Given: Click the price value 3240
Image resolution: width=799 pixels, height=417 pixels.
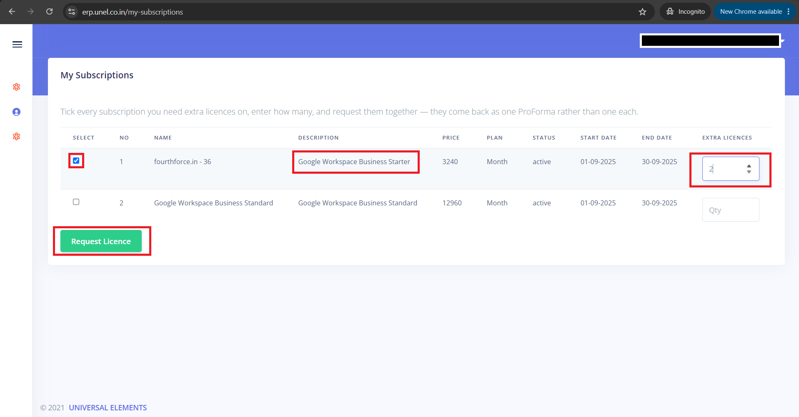Looking at the screenshot, I should [450, 162].
